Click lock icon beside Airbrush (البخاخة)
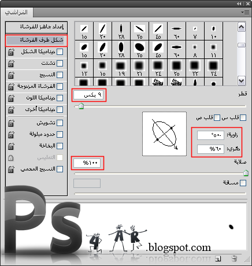This screenshot has width=252, height=266. tap(11, 146)
